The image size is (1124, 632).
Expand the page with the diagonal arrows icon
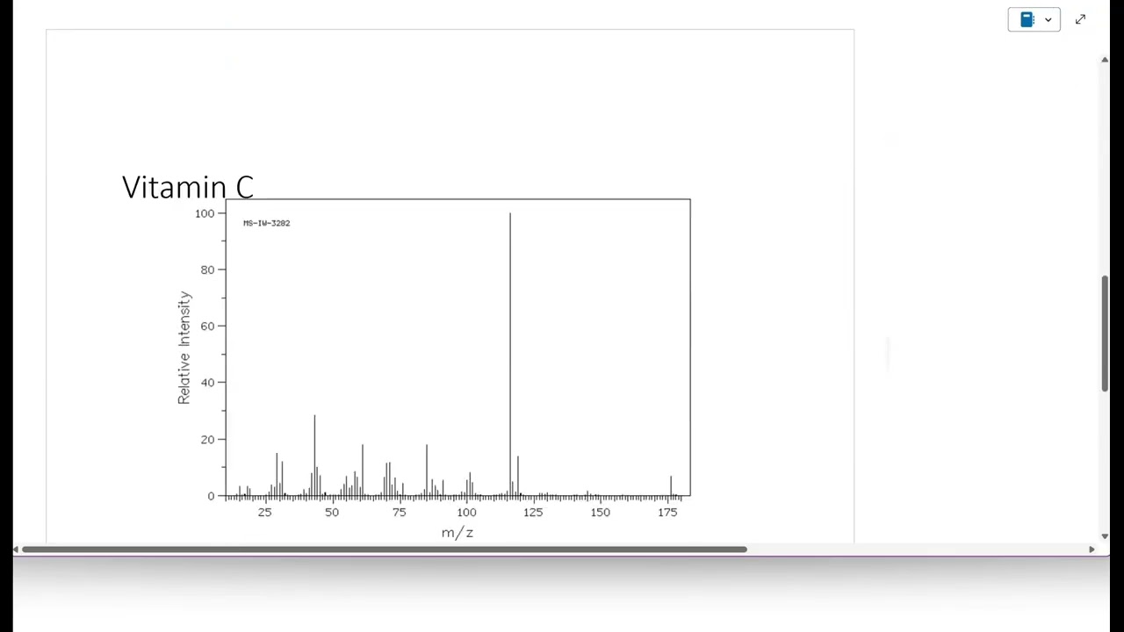click(1080, 19)
